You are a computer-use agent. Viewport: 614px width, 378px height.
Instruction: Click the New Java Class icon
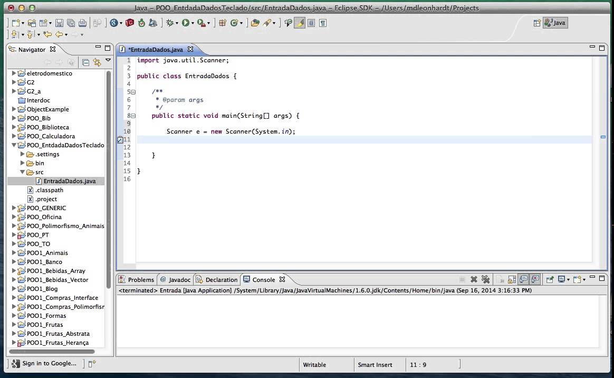[234, 23]
